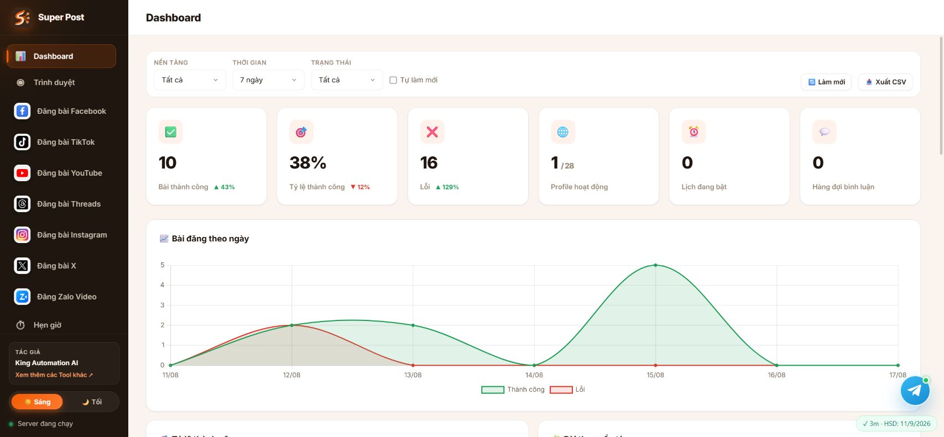Go to Trình duyệt in sidebar

61,82
